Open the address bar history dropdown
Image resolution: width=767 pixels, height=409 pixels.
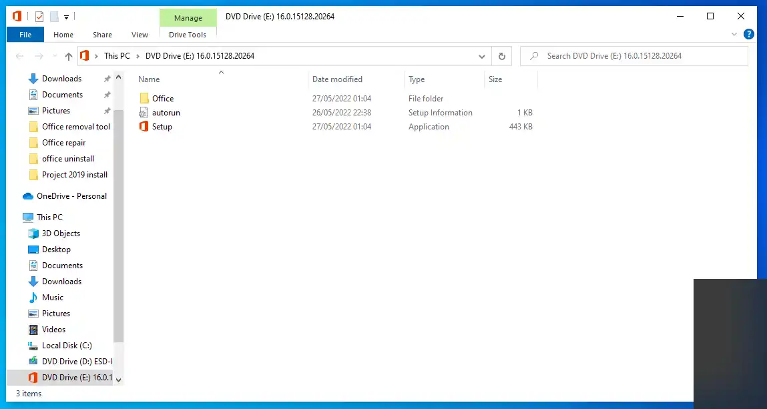482,56
